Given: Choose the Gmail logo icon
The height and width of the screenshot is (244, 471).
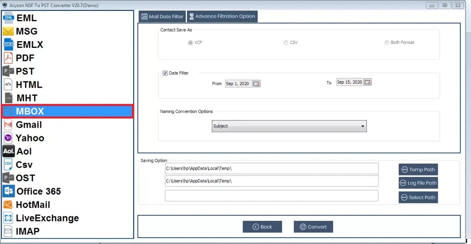Looking at the screenshot, I should coord(8,125).
